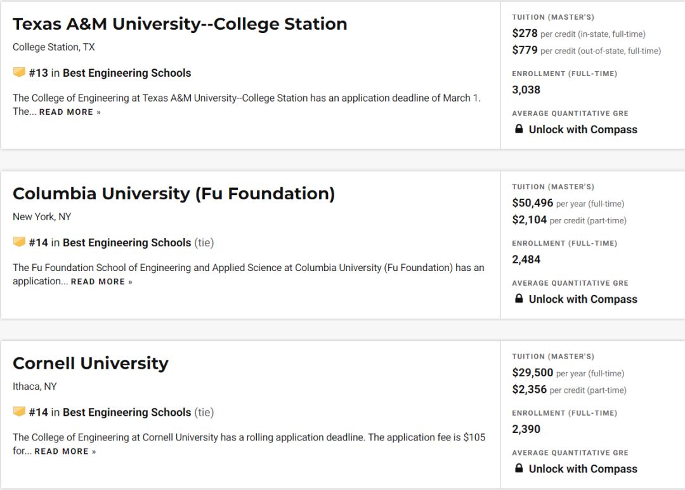Open Columbia University (Fu Foundation) title link
Image resolution: width=685 pixels, height=490 pixels.
[x=174, y=194]
